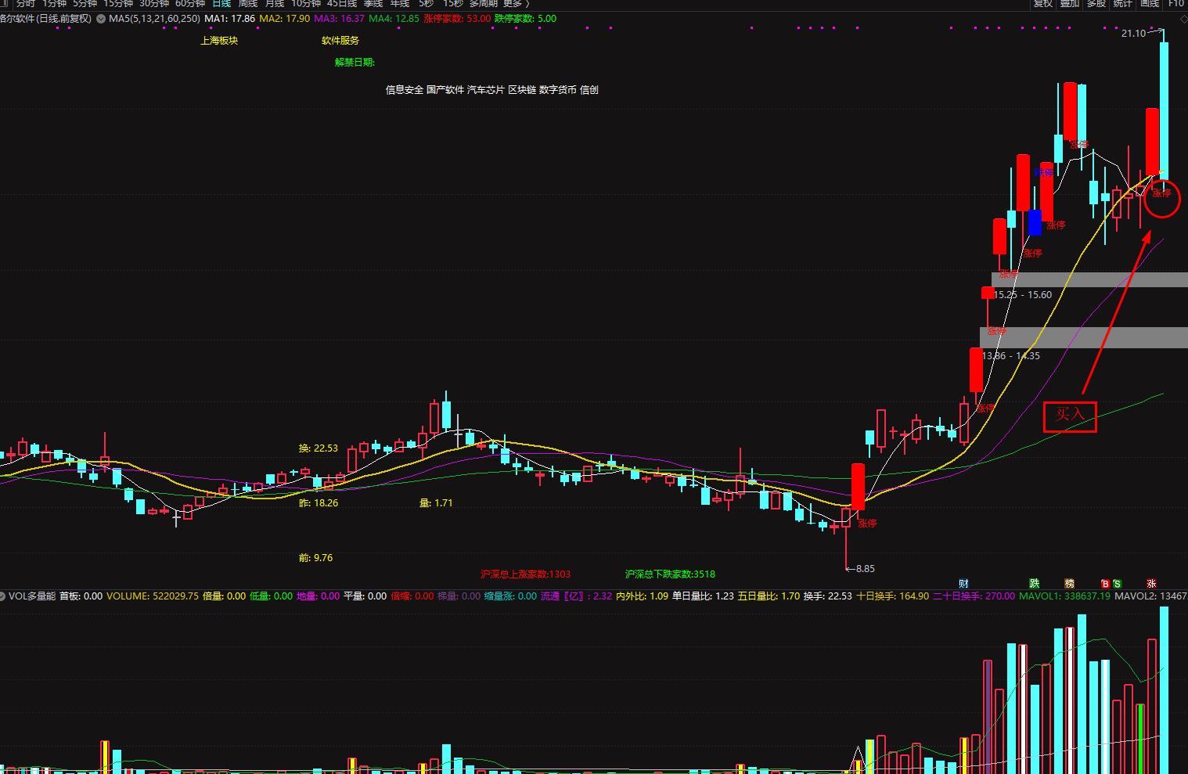Click the 沪深总下跌家数:3518 text
The height and width of the screenshot is (774, 1188).
(x=670, y=574)
